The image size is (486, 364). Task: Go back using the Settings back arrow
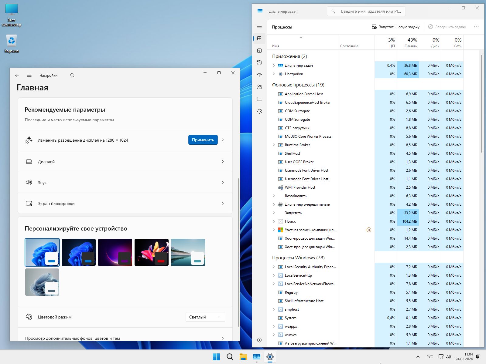point(17,75)
